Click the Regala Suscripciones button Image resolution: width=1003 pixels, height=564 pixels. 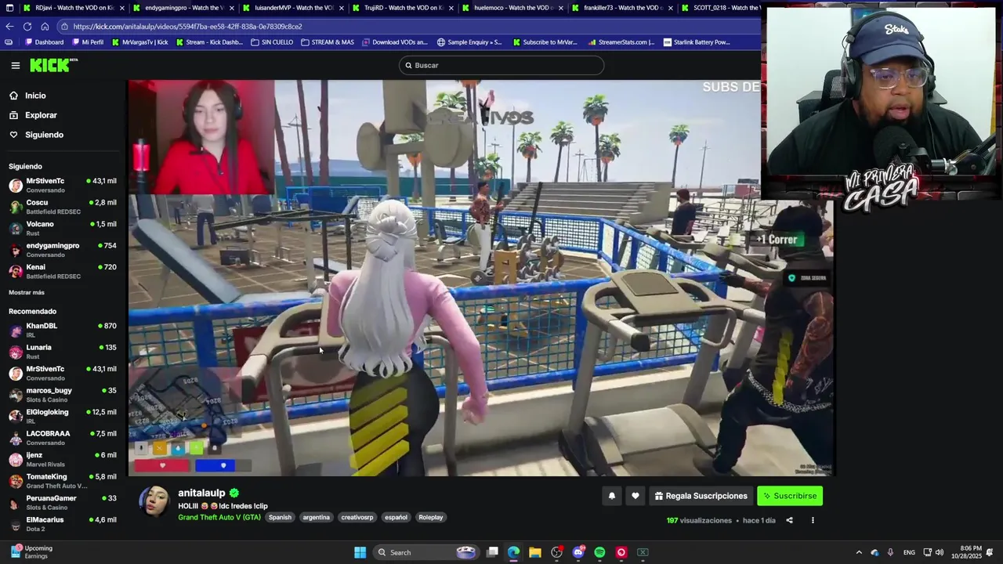point(701,496)
